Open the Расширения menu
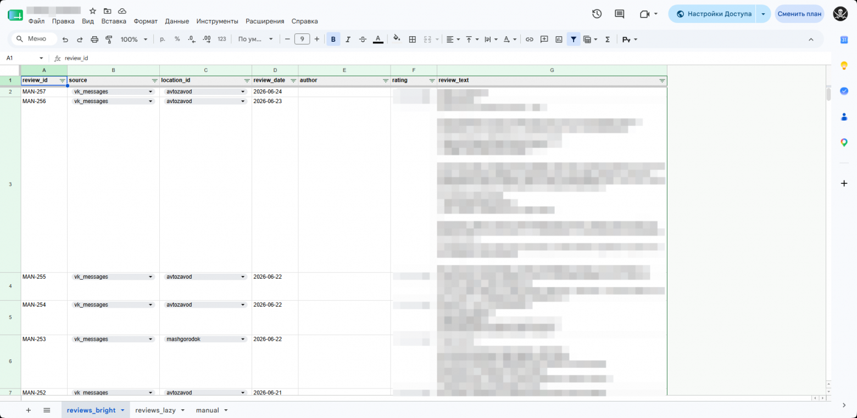Screen dimensions: 857x418 coord(265,21)
